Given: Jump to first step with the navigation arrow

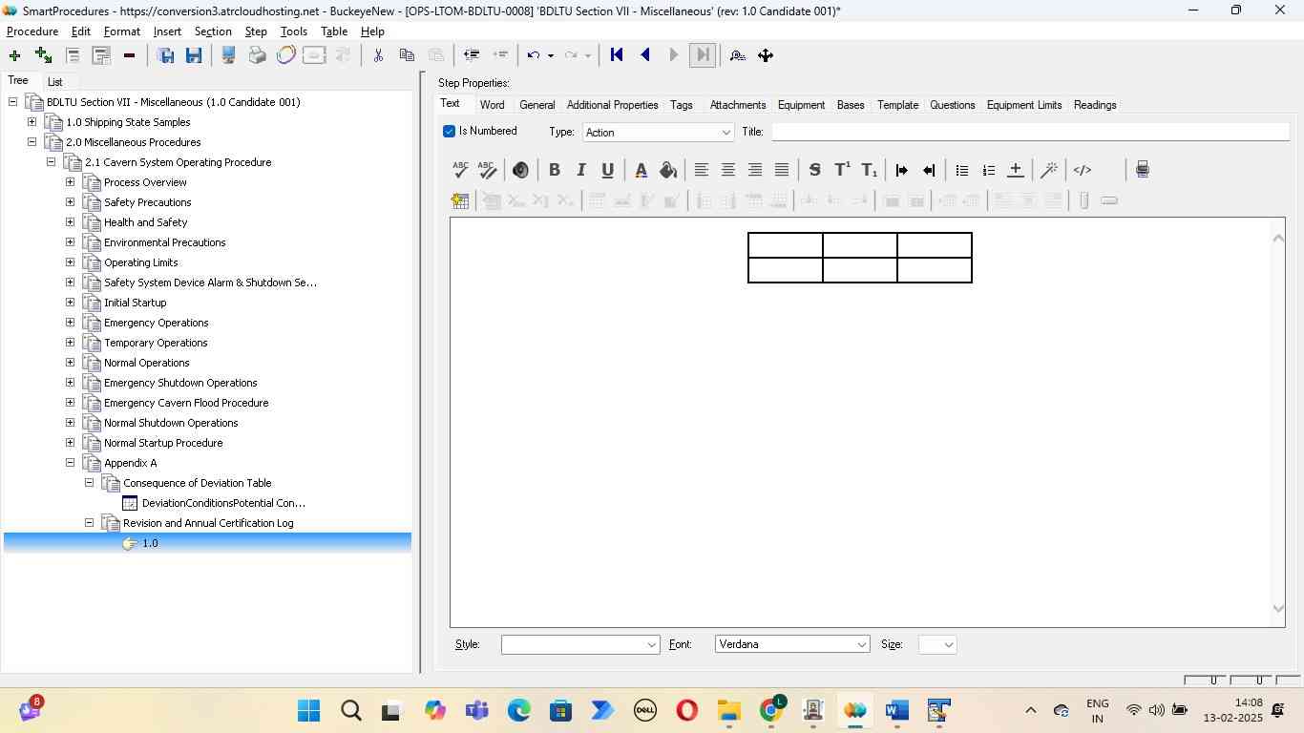Looking at the screenshot, I should (x=617, y=55).
